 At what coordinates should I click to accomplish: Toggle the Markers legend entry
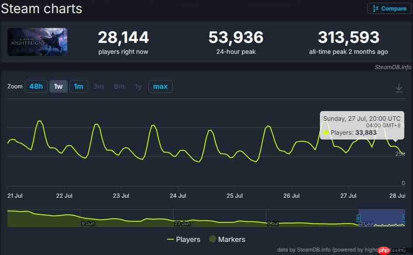[227, 239]
